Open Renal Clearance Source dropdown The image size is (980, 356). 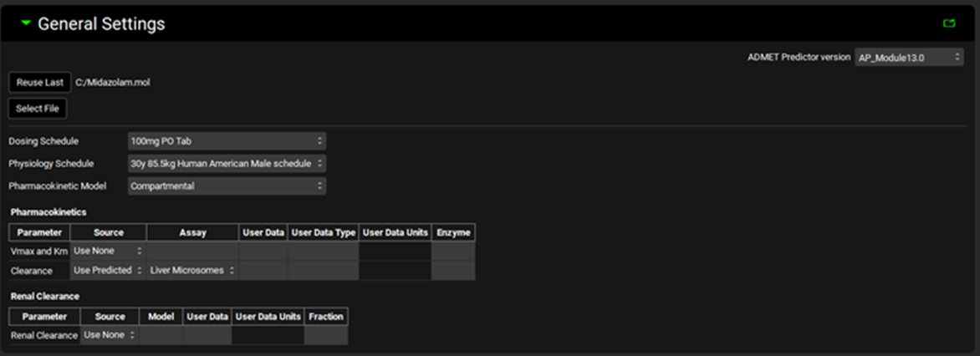pos(109,335)
